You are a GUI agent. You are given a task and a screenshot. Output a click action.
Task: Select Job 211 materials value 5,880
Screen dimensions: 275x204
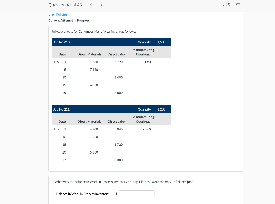pyautogui.click(x=94, y=152)
